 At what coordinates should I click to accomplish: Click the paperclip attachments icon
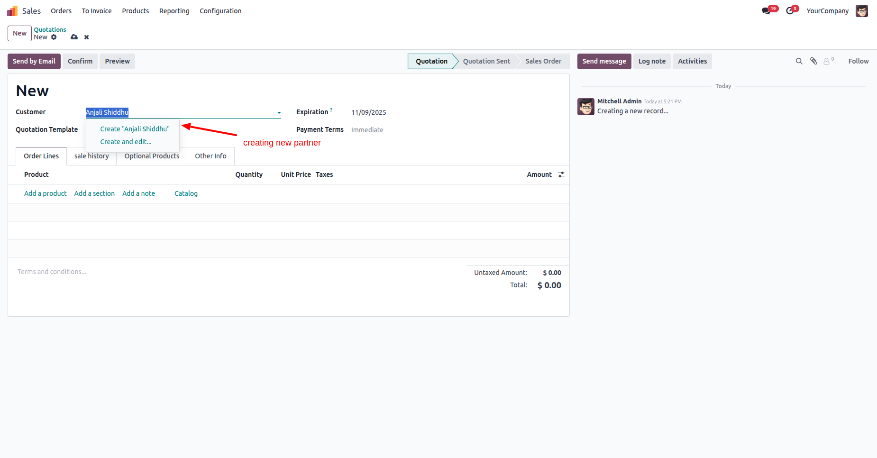(x=813, y=61)
